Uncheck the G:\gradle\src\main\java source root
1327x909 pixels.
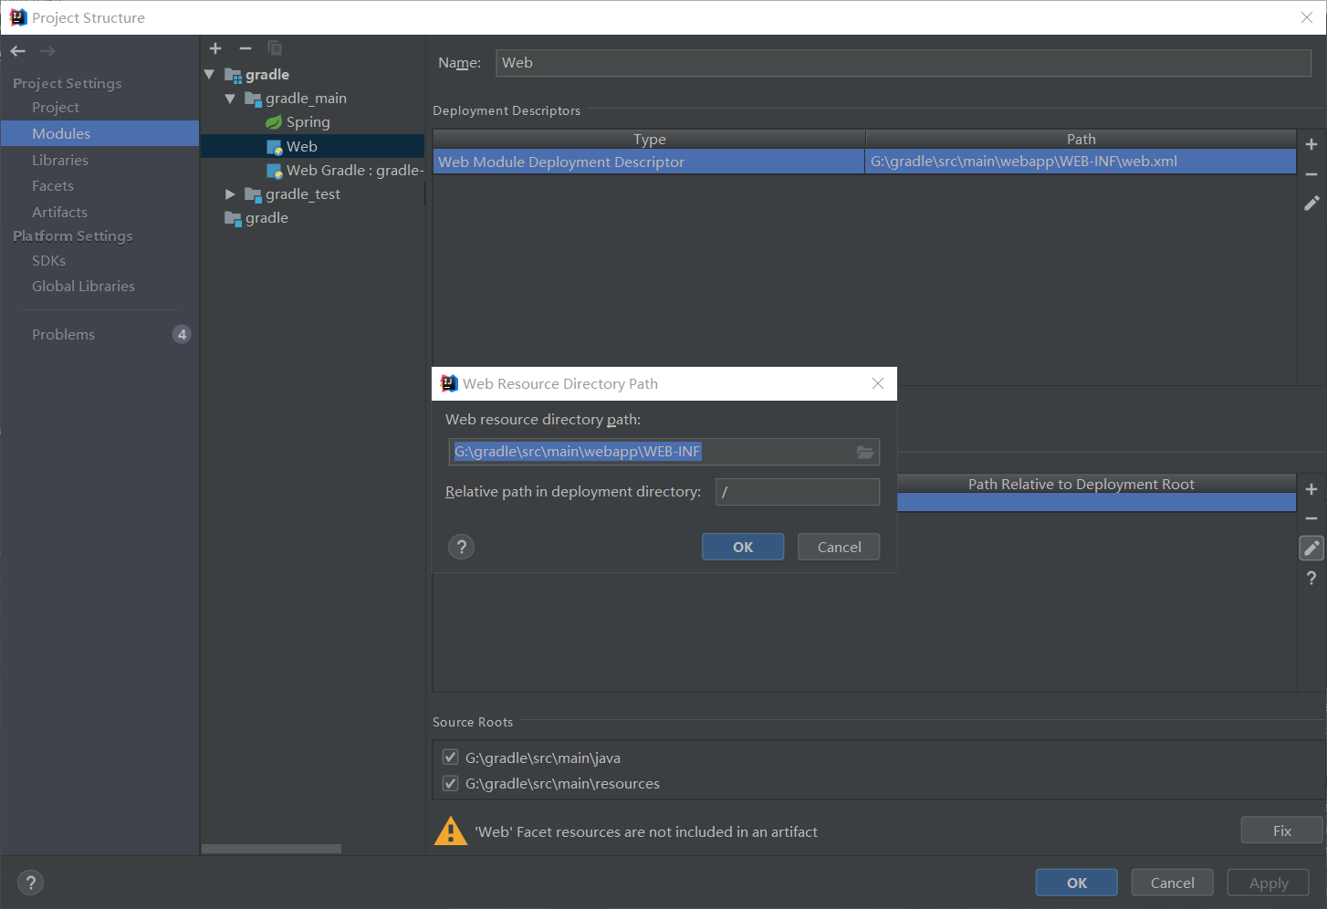450,757
